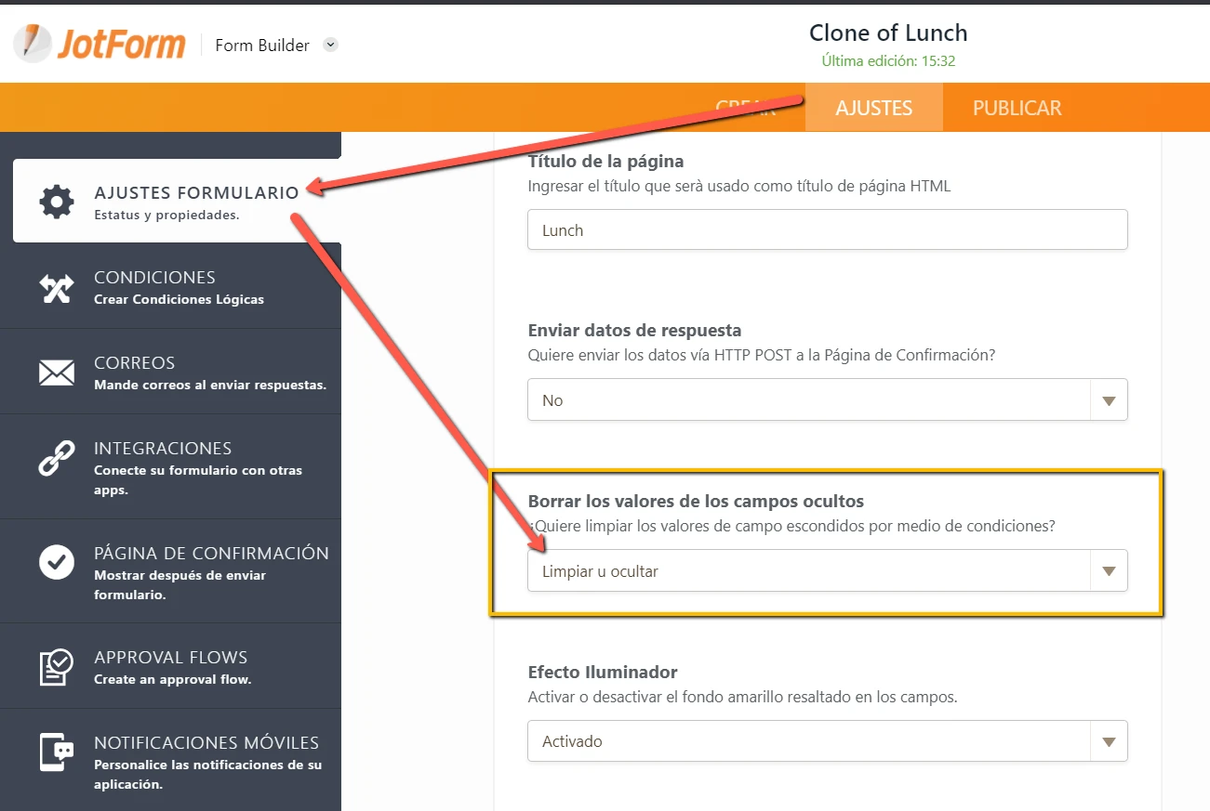
Task: Click the Última edición timestamp text
Action: pos(888,61)
